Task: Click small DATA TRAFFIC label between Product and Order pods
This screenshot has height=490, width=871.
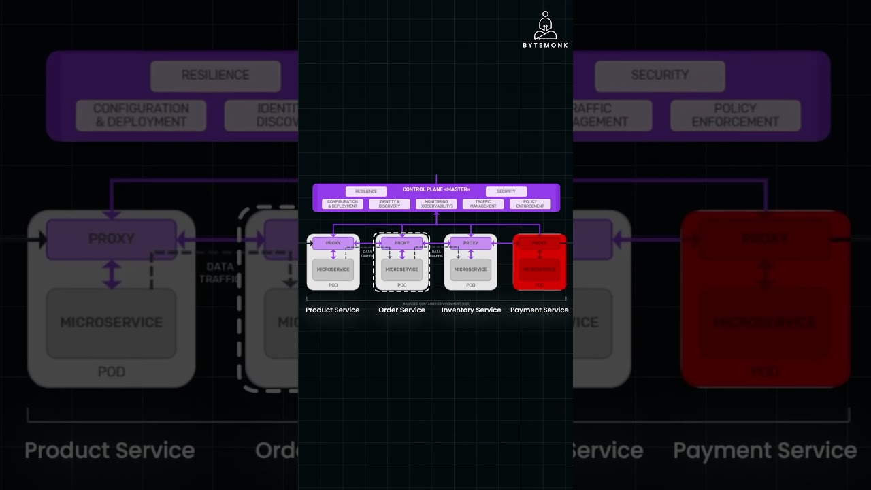Action: pos(367,253)
